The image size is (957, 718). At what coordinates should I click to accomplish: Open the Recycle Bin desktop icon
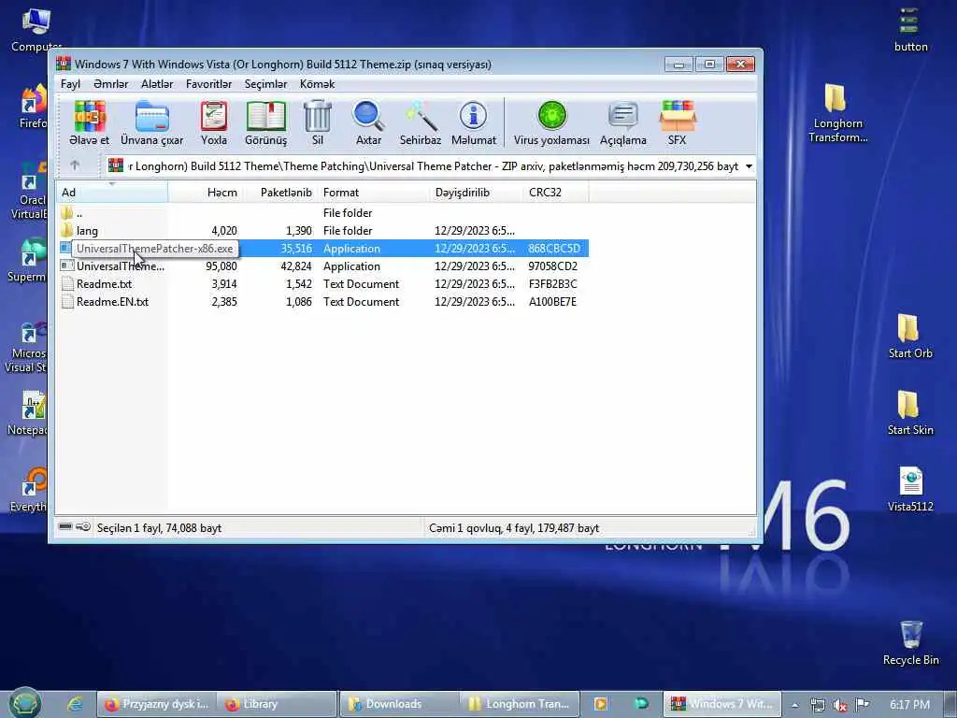[x=910, y=643]
